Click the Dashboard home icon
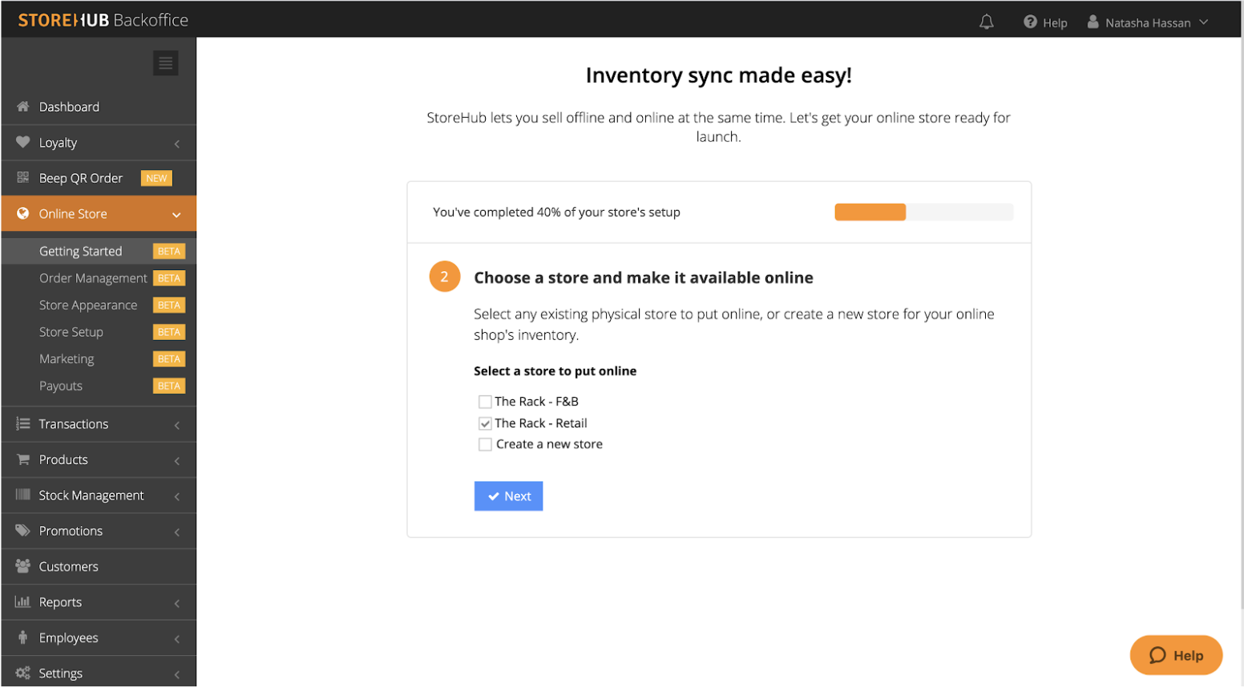 tap(23, 107)
